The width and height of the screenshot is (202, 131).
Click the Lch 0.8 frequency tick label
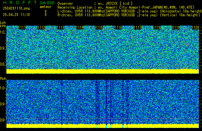click(x=3, y=64)
